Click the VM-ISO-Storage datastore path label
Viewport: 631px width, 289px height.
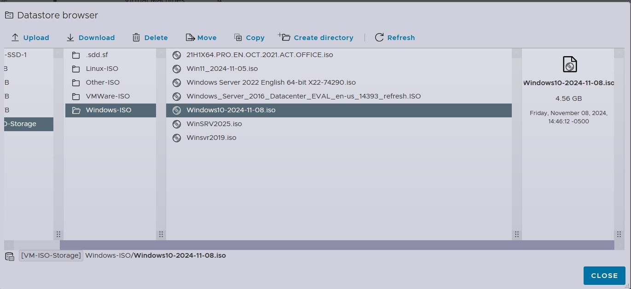pyautogui.click(x=51, y=255)
